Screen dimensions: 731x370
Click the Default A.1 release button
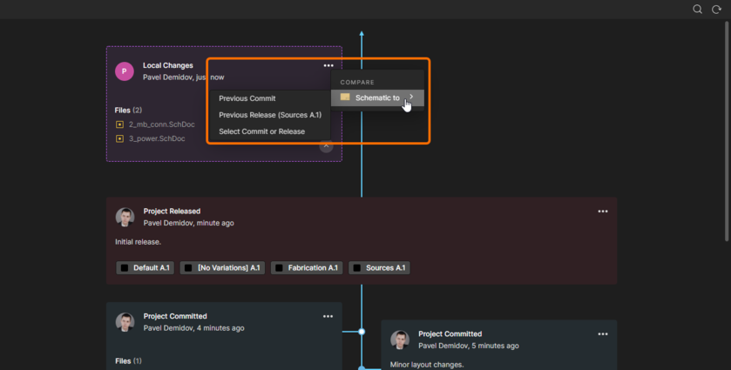point(145,268)
